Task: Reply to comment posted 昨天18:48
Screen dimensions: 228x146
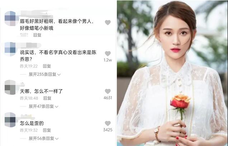Action: 47,98
